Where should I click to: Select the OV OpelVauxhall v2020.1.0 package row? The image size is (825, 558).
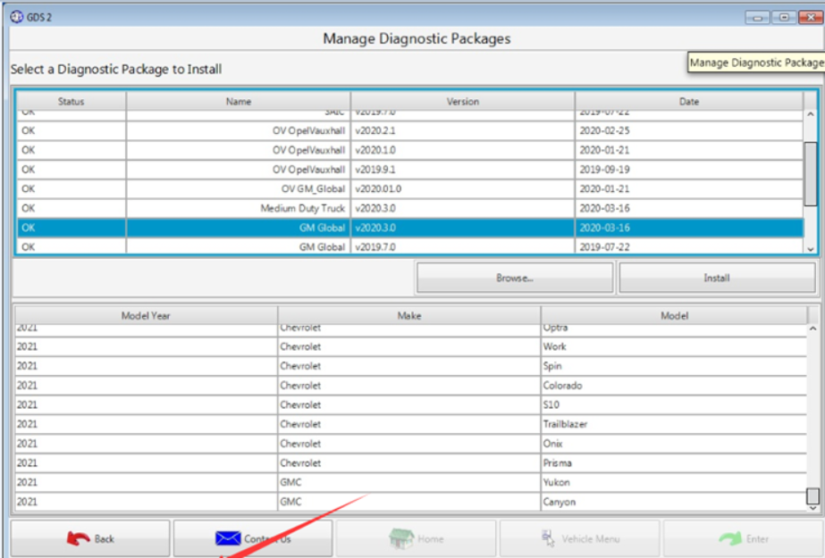[x=410, y=150]
